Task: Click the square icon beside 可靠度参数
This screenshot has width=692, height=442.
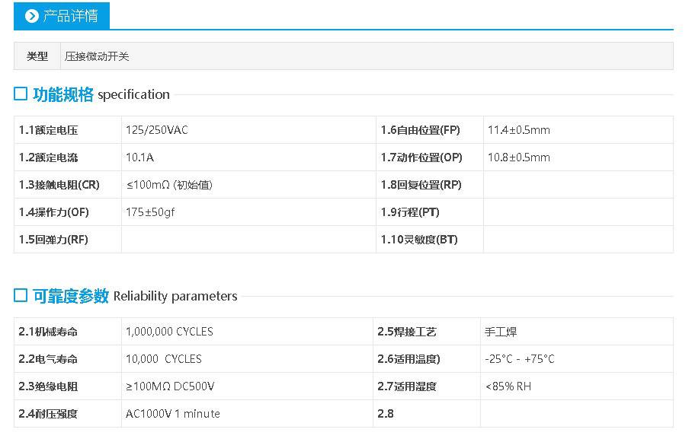Action: pos(21,295)
